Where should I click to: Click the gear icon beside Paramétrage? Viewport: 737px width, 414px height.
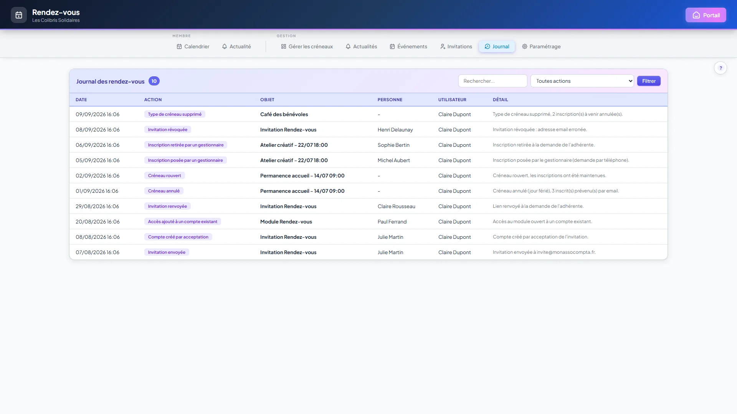[525, 46]
